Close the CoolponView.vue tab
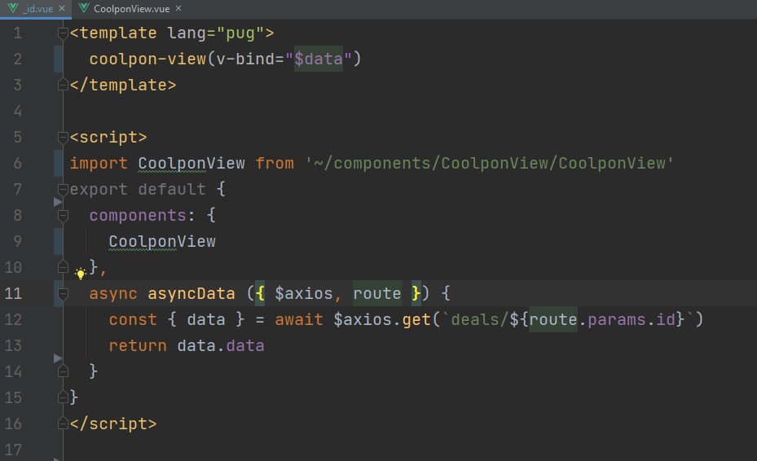 (x=178, y=8)
